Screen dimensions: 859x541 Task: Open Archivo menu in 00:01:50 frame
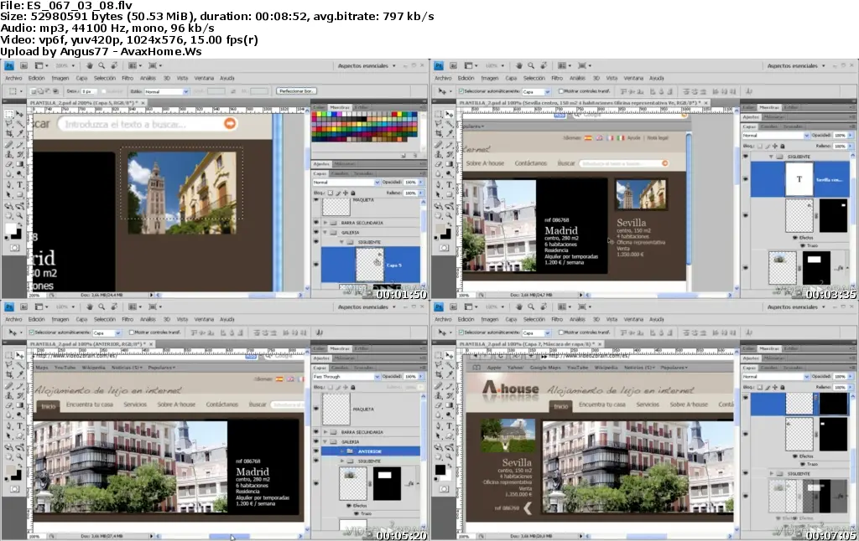click(13, 78)
